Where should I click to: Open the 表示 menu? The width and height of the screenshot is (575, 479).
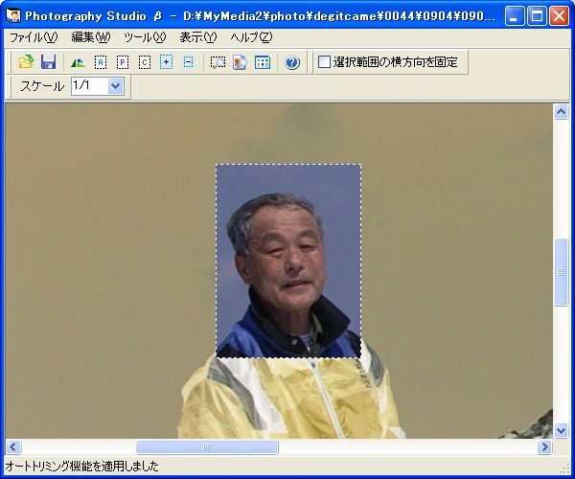point(197,37)
